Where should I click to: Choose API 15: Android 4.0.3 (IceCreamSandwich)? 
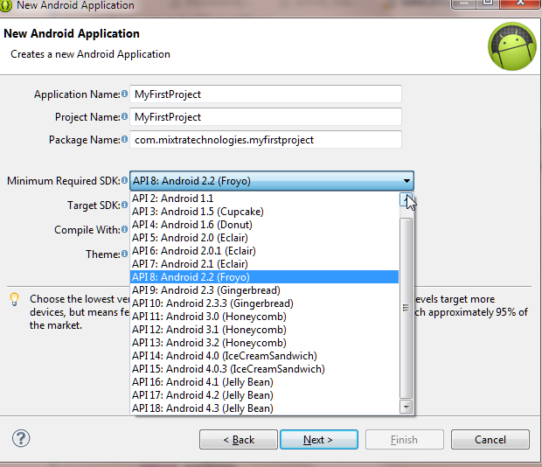pos(264,369)
